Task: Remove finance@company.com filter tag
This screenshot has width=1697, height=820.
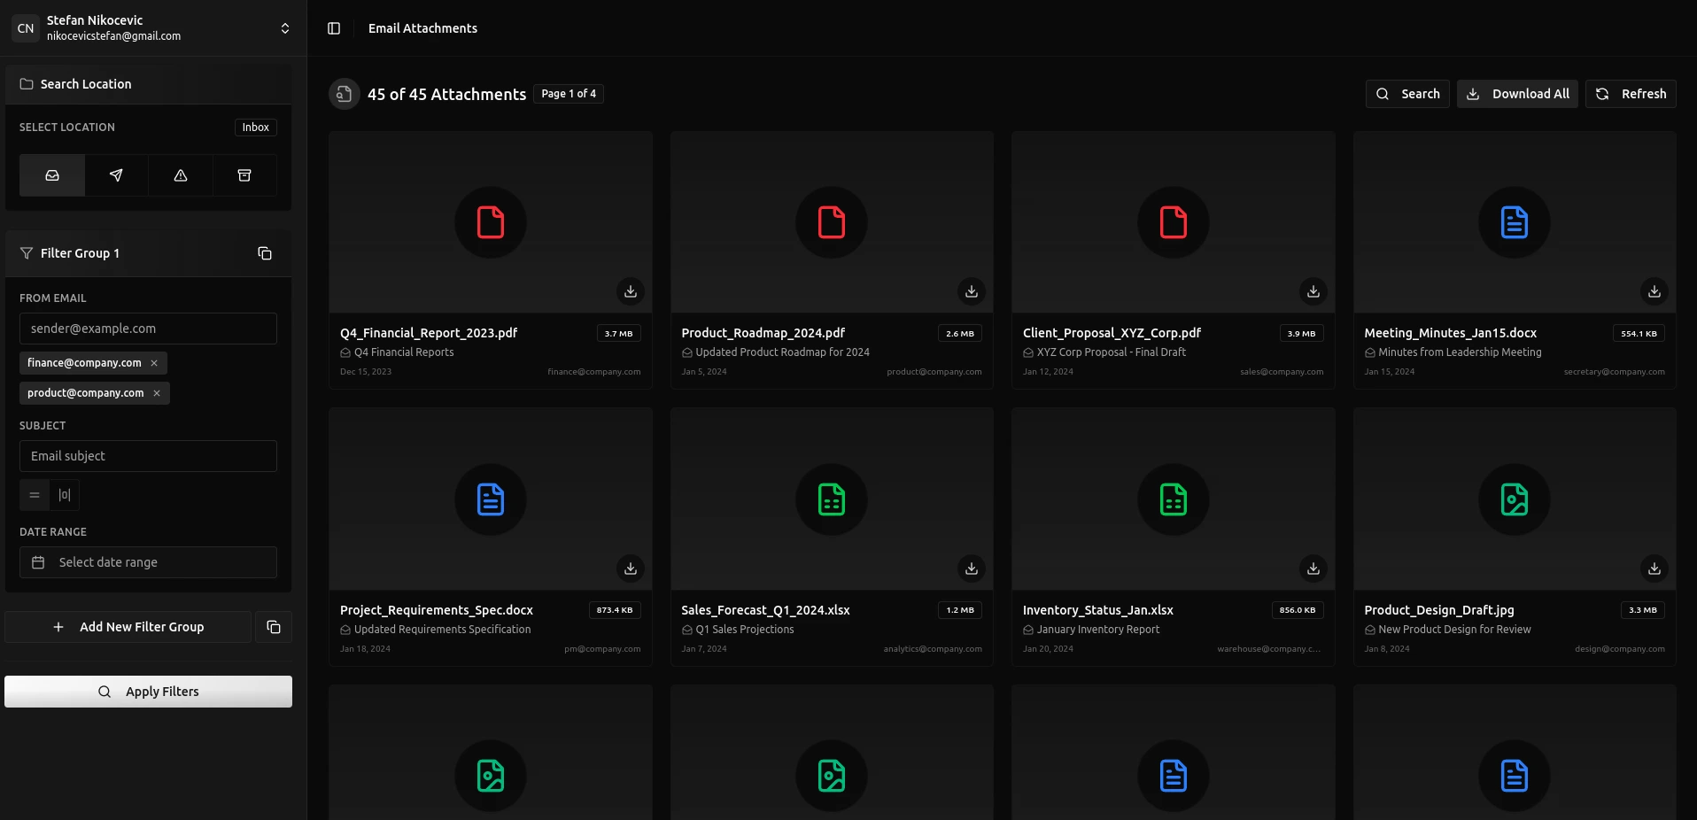Action: coord(154,363)
